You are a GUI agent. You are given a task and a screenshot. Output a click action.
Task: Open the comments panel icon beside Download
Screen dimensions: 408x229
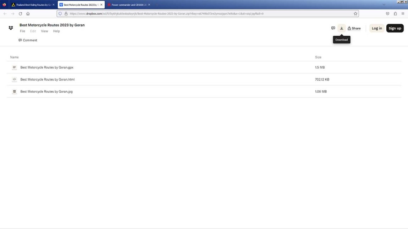tap(333, 28)
